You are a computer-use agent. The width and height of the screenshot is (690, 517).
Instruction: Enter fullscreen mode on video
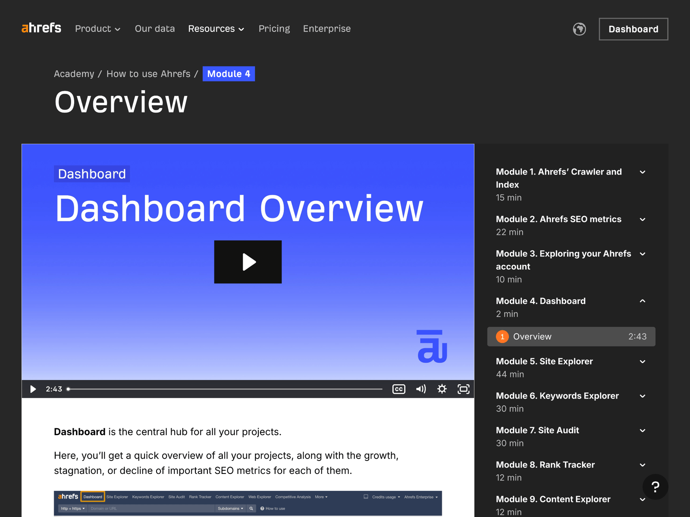464,389
